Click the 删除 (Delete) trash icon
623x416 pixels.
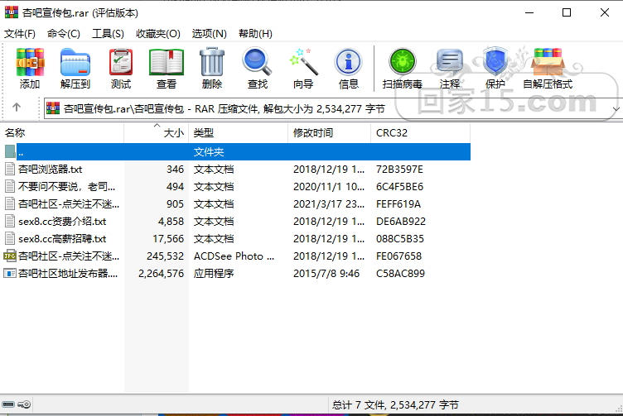coord(212,62)
